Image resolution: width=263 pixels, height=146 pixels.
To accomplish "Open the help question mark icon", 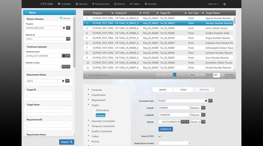I will (x=224, y=4).
